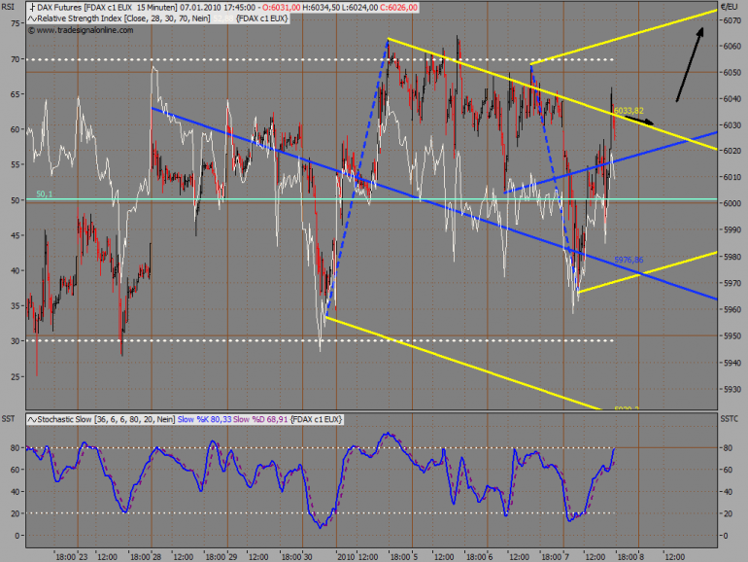Image resolution: width=748 pixels, height=562 pixels.
Task: Click the date 07.01.2010 17:45:00 in header
Action: pos(218,8)
